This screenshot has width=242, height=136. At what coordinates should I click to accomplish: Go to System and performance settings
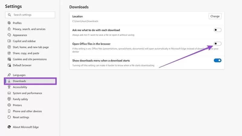pyautogui.click(x=27, y=93)
